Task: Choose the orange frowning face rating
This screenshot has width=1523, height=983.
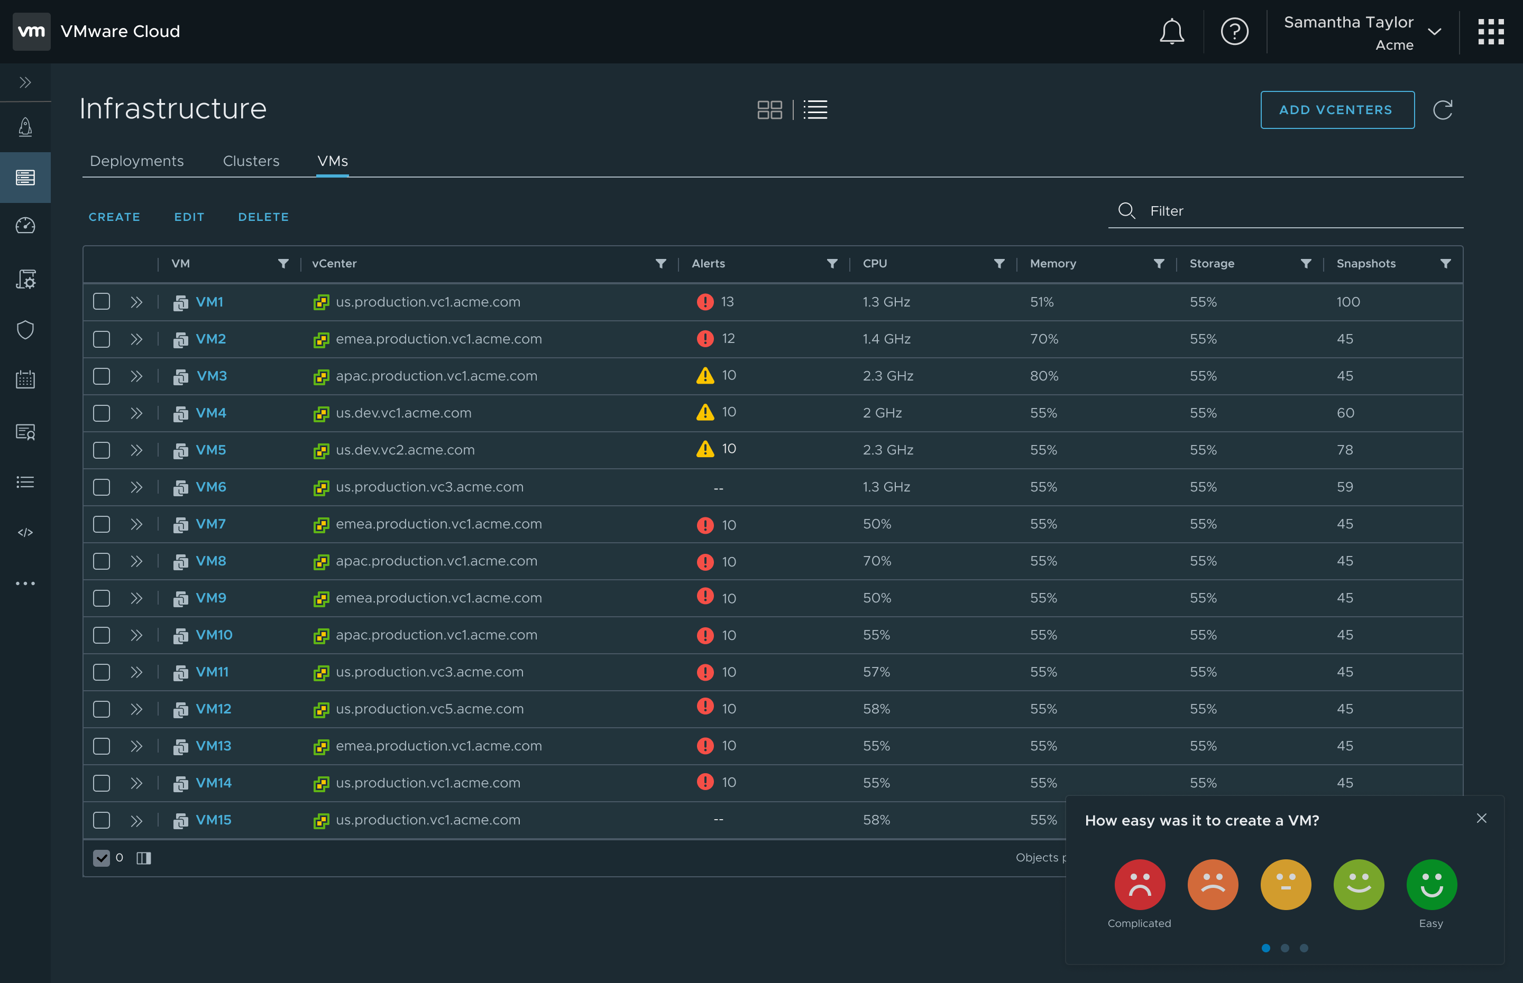Action: [1213, 884]
